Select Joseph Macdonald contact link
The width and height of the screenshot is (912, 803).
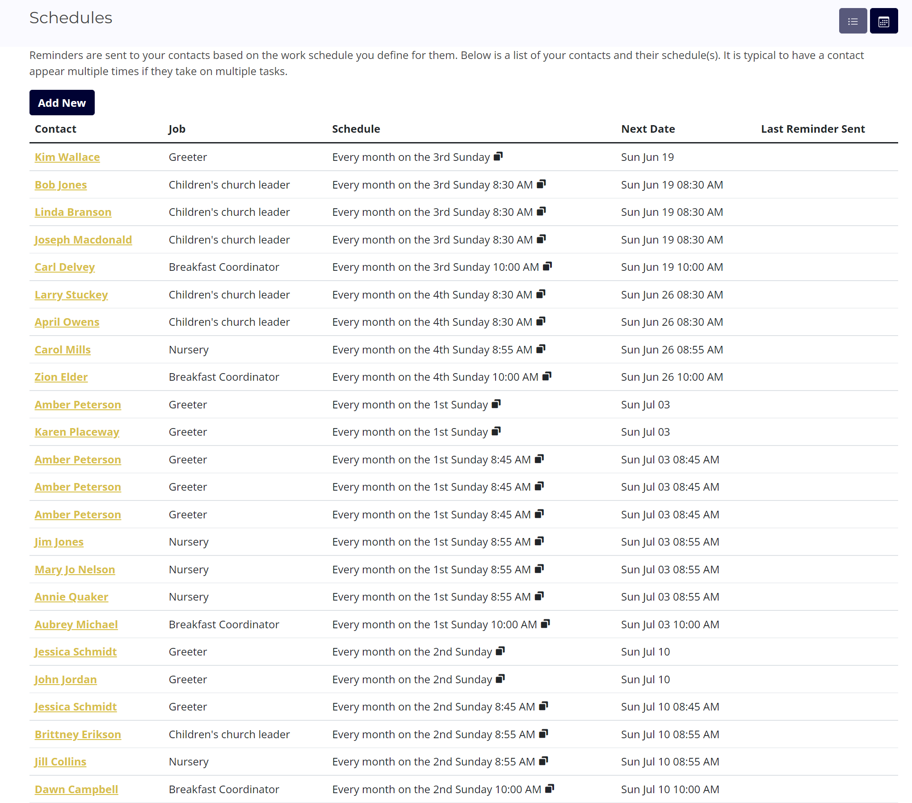[83, 240]
